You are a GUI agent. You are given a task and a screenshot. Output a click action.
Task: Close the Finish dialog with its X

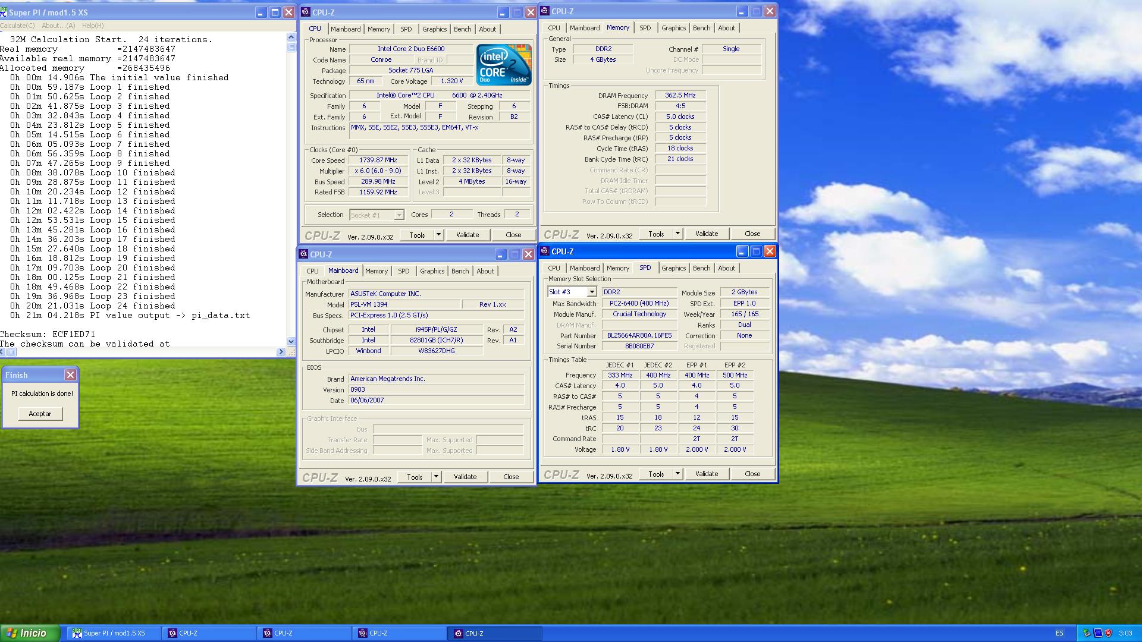70,374
